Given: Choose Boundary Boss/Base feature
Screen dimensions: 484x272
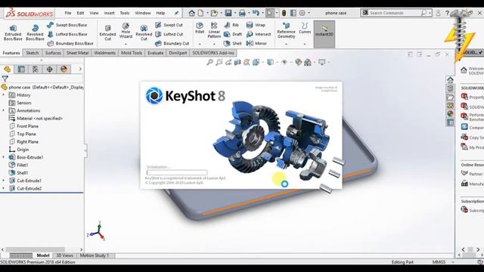Looking at the screenshot, I should point(70,44).
